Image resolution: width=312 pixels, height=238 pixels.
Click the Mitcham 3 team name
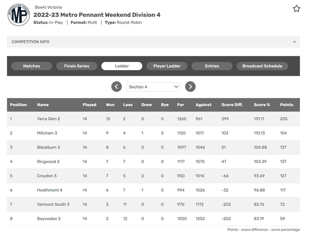tap(47, 133)
